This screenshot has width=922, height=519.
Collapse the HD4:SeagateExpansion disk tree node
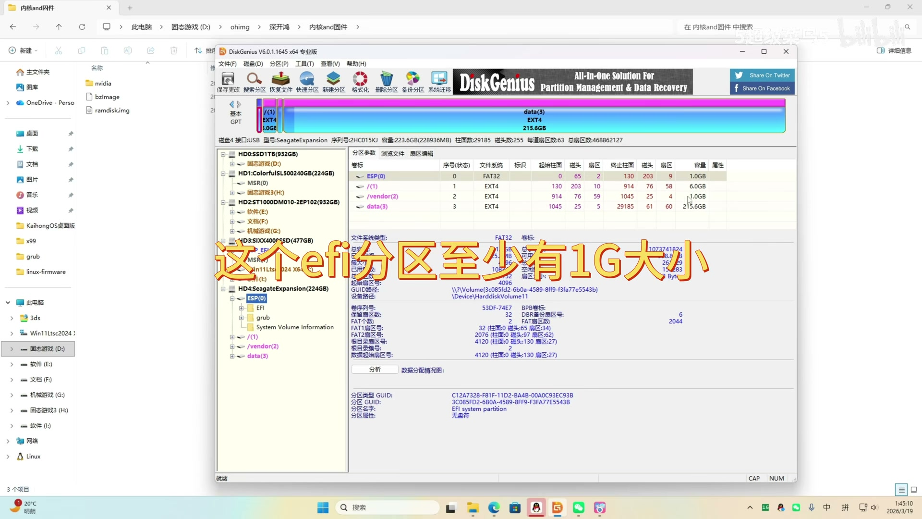223,289
